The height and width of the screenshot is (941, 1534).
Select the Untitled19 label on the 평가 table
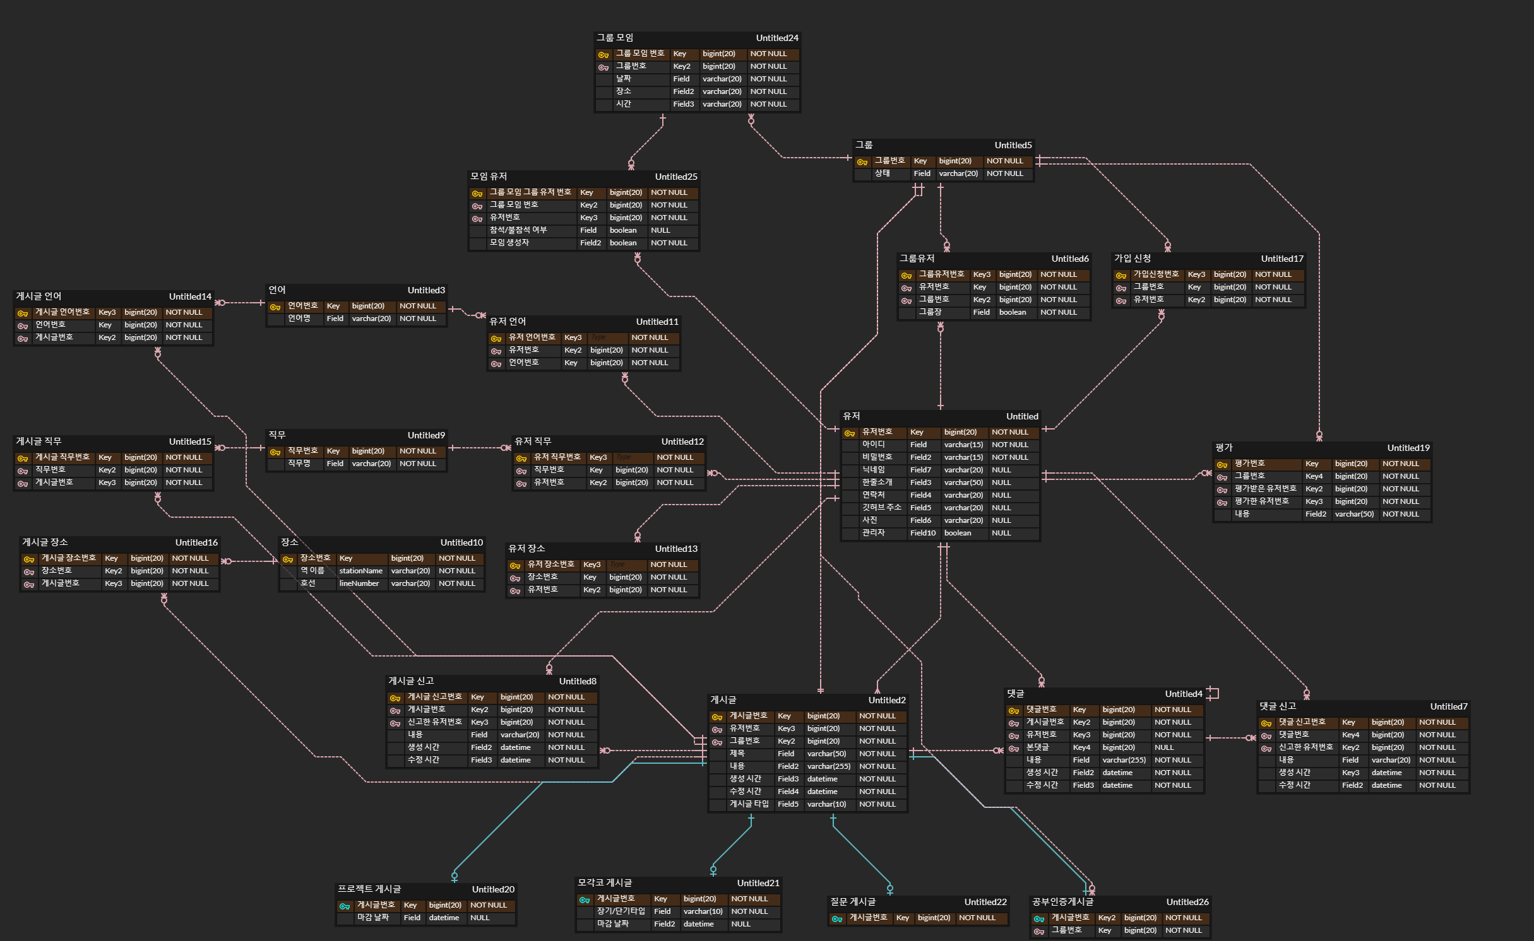[1408, 448]
